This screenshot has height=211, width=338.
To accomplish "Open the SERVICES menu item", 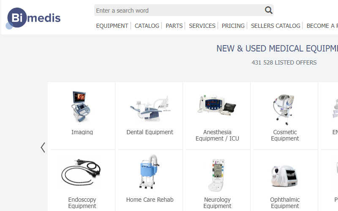I will point(202,26).
